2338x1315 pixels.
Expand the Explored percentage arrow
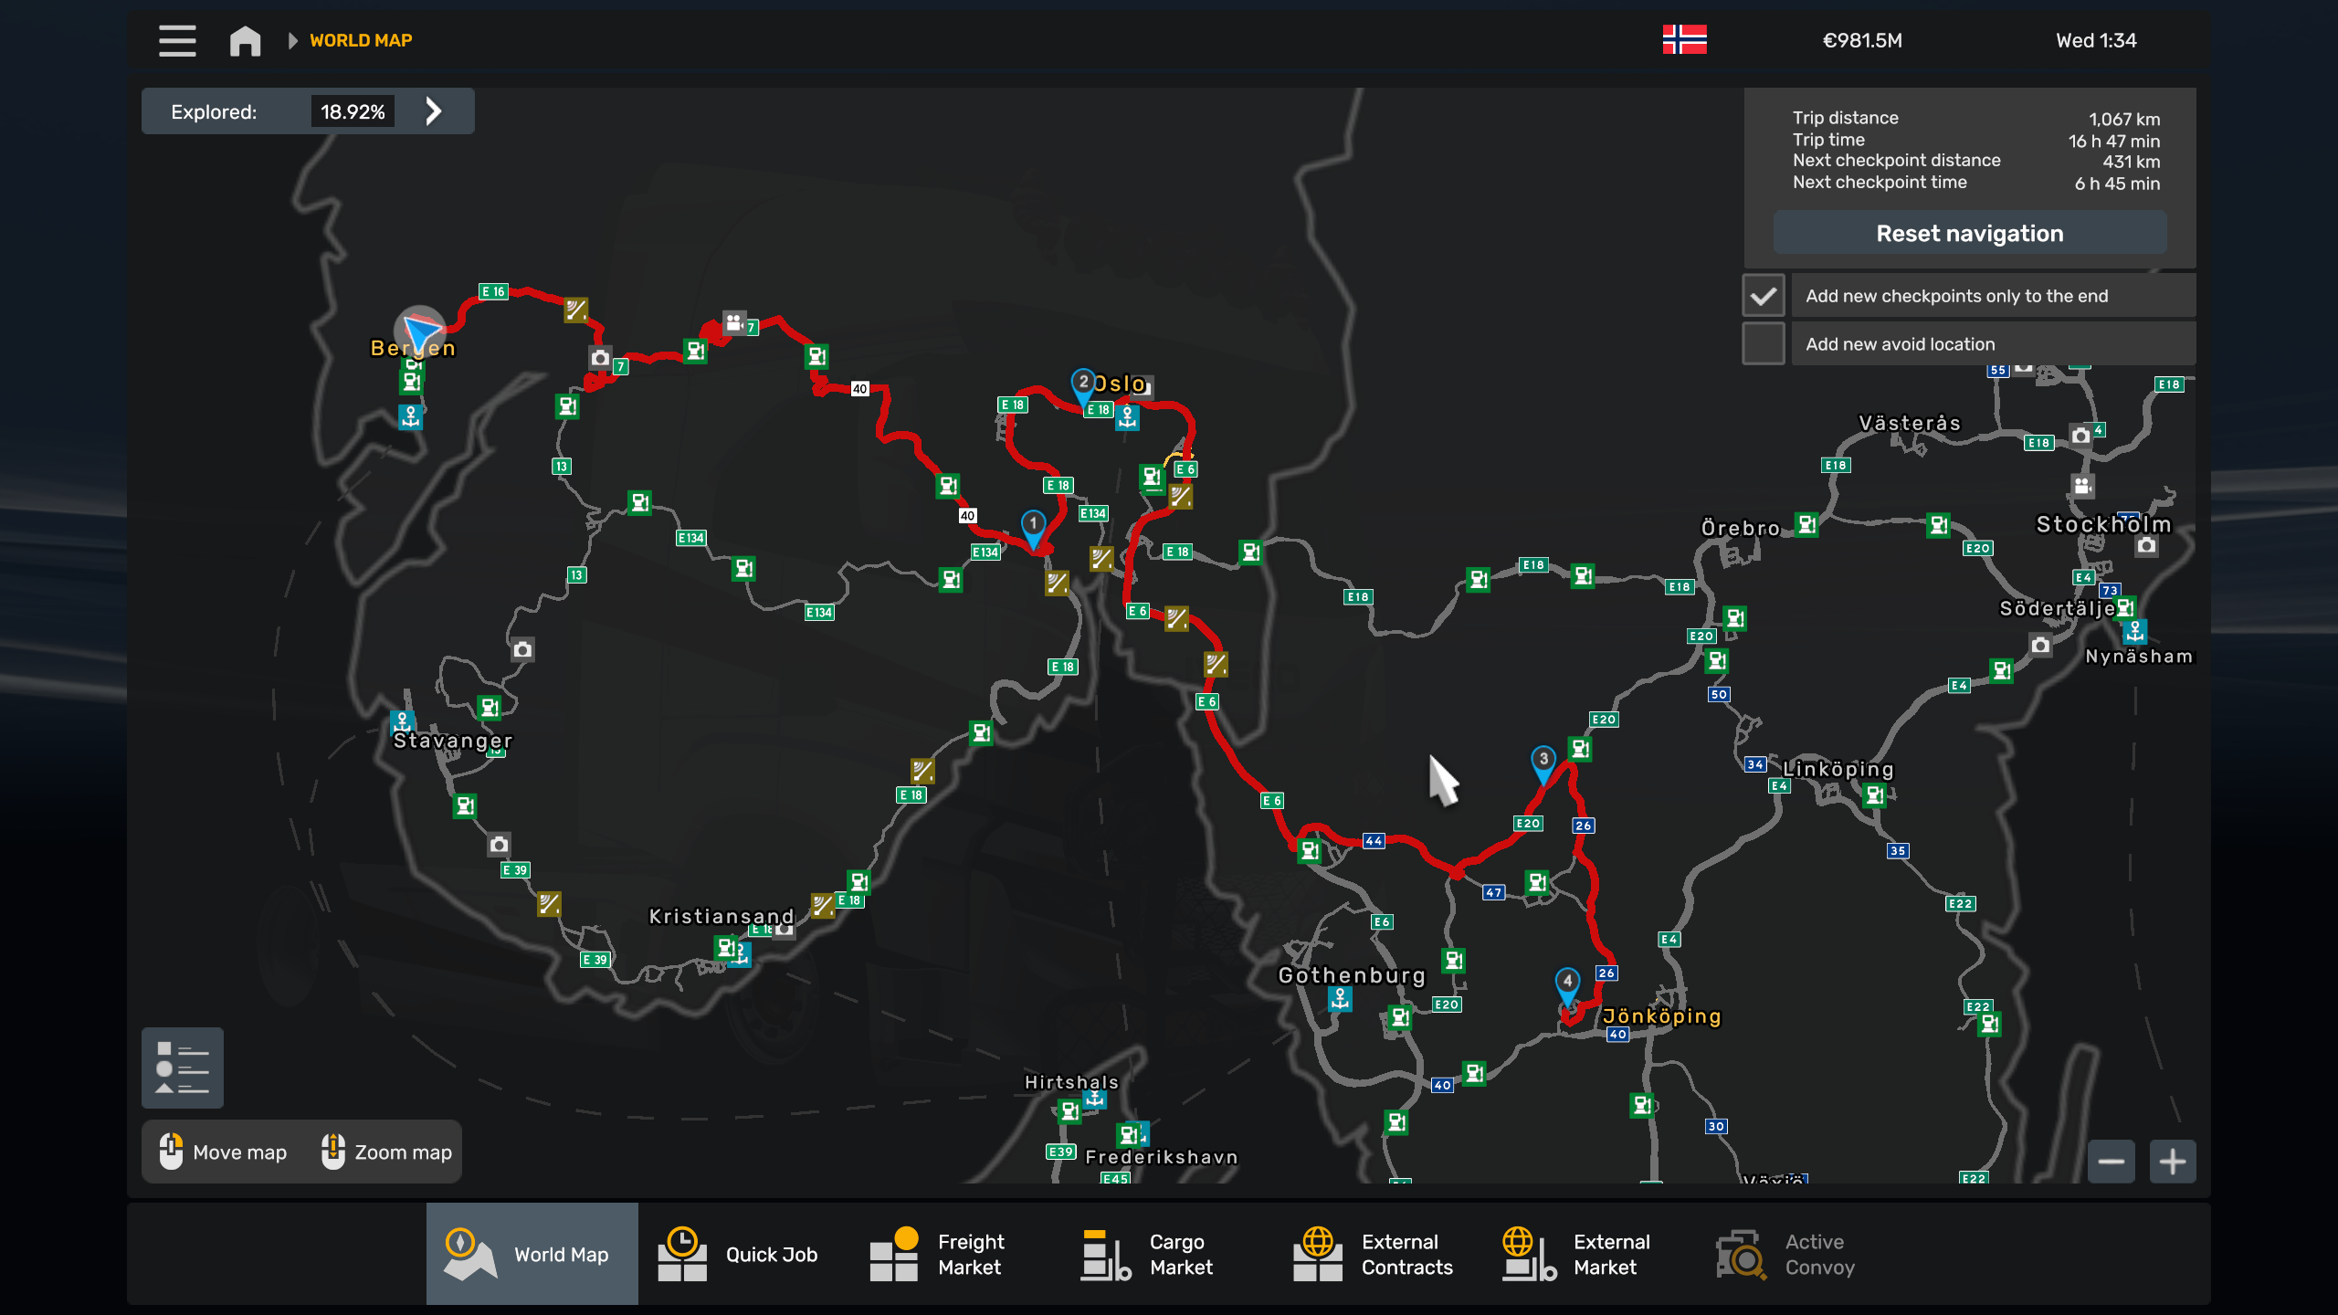tap(434, 111)
